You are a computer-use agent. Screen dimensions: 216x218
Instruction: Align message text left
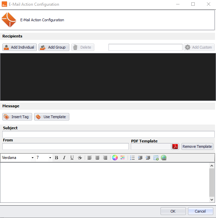point(89,158)
